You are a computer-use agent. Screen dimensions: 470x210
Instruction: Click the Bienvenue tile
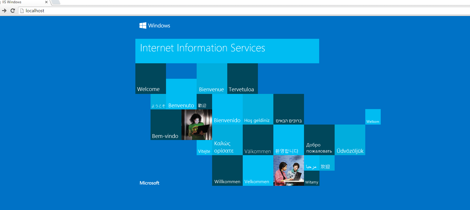coord(212,78)
